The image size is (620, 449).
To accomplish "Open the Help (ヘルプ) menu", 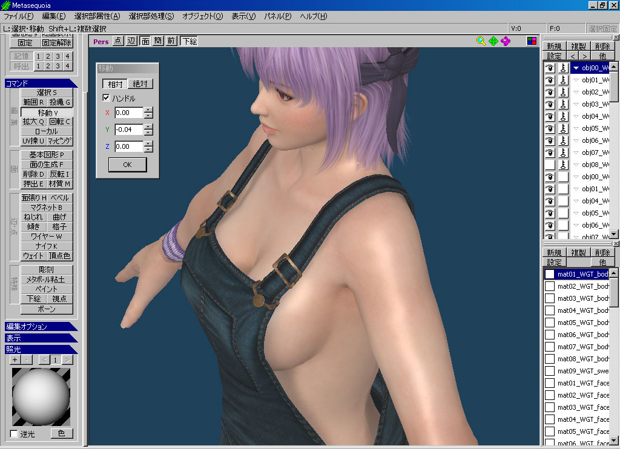I will (x=314, y=16).
